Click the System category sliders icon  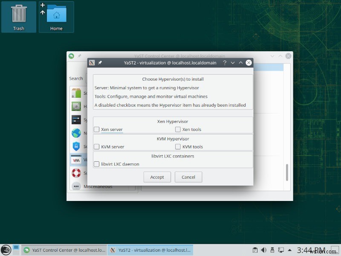point(76,119)
